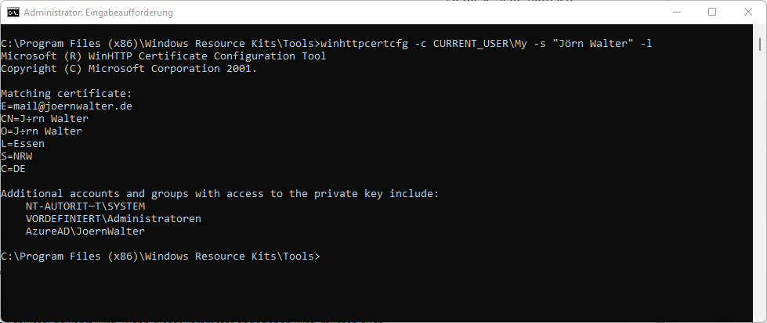The image size is (767, 323).
Task: Click the Command Prompt icon in title bar
Action: click(x=13, y=13)
